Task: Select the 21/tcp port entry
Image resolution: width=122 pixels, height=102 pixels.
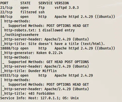Action: click(x=6, y=8)
